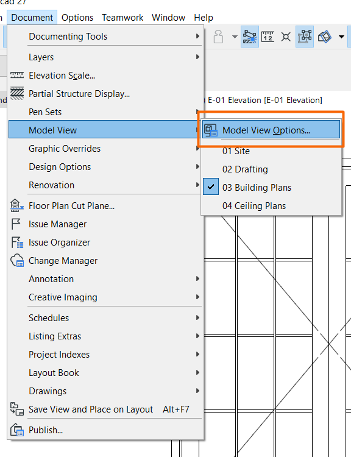
Task: Open the Options menu in menu bar
Action: [x=77, y=18]
